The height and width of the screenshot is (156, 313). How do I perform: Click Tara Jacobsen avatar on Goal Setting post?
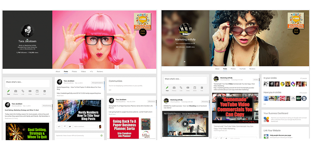click(8, 105)
